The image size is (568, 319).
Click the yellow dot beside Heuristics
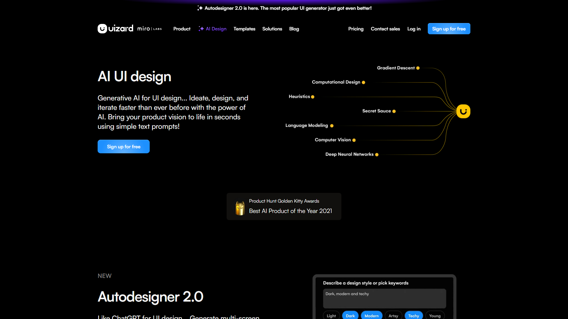click(x=313, y=97)
